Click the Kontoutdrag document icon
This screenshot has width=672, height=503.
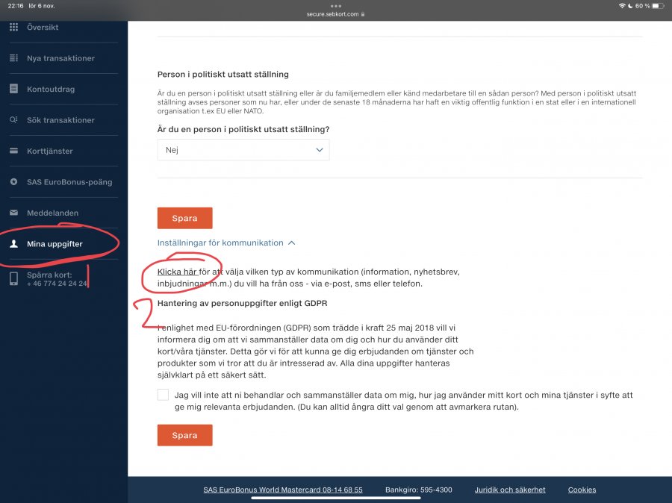13,89
